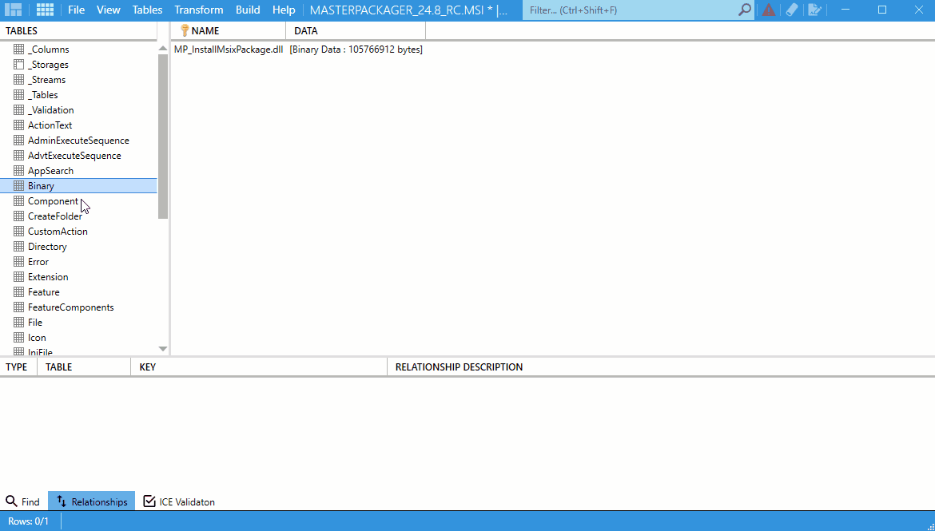The image size is (935, 531).
Task: Open the table grid view icon
Action: click(x=45, y=10)
